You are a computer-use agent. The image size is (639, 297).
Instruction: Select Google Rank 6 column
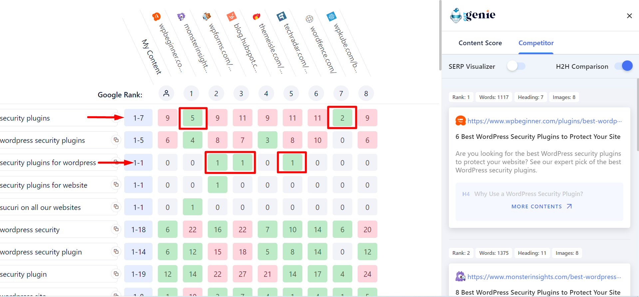click(316, 93)
